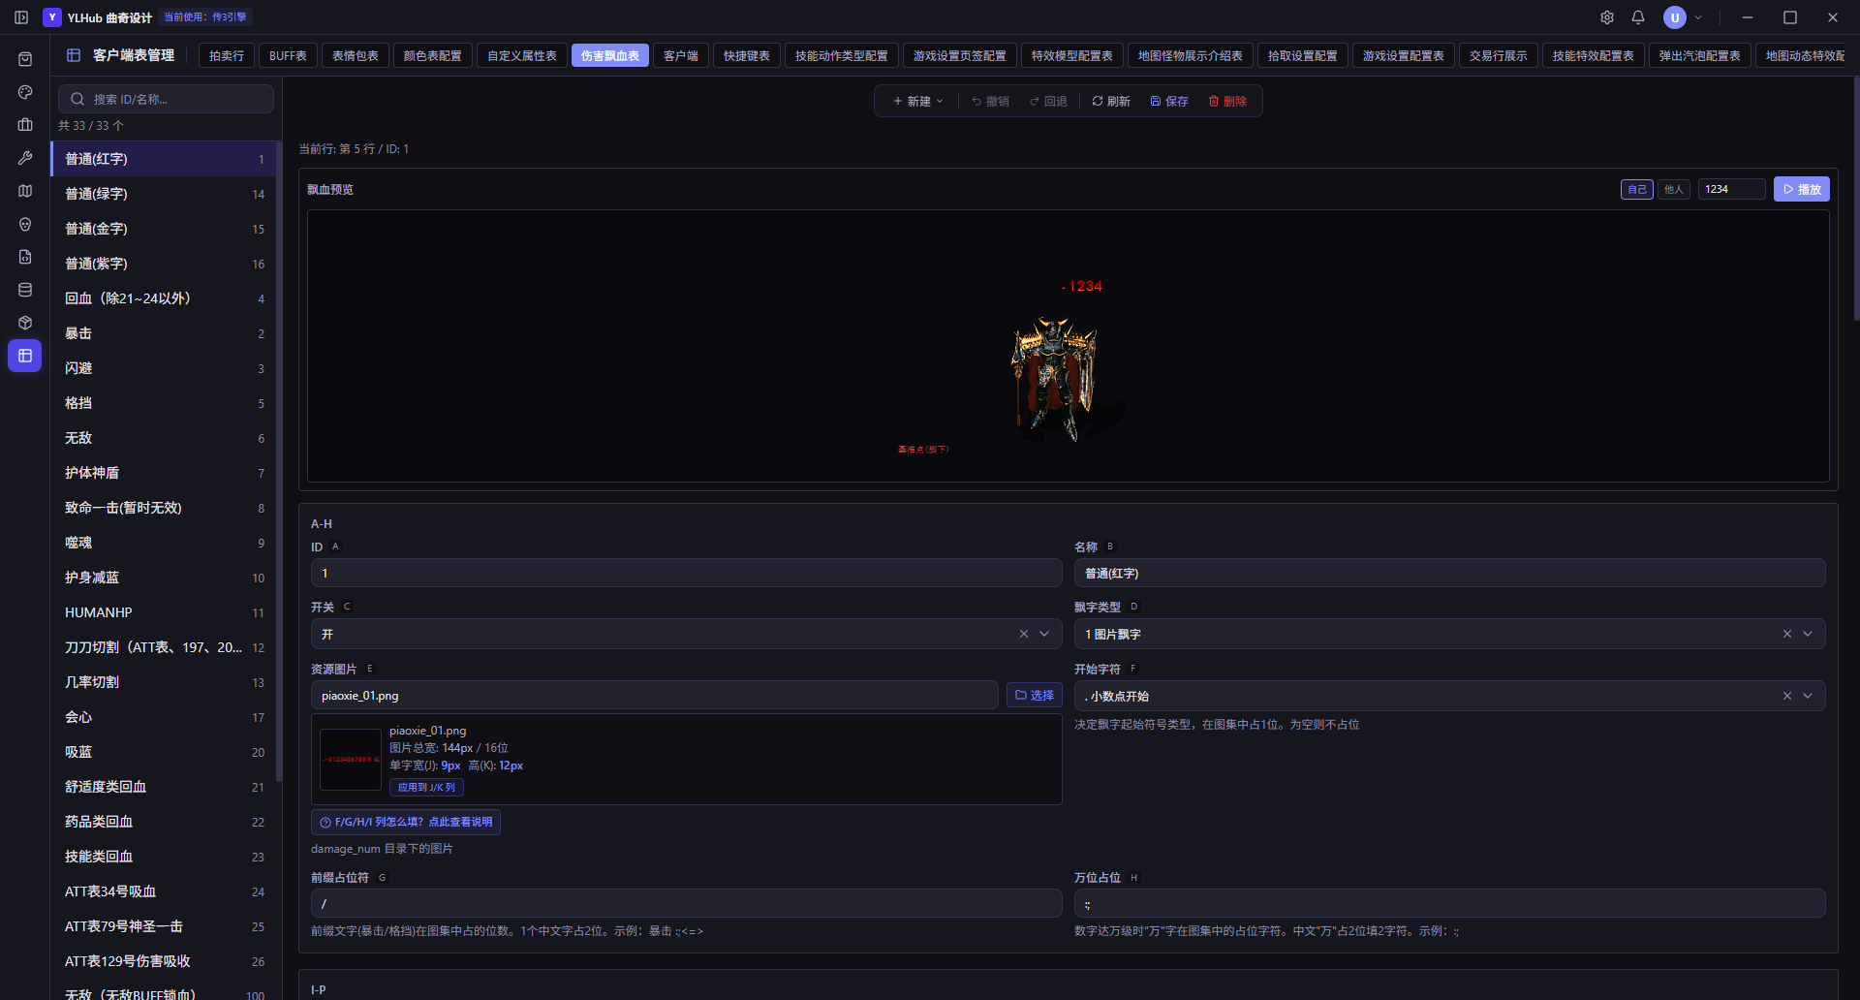Switch to the BUFF表 tab
Screen dimensions: 1860x1000
[288, 56]
